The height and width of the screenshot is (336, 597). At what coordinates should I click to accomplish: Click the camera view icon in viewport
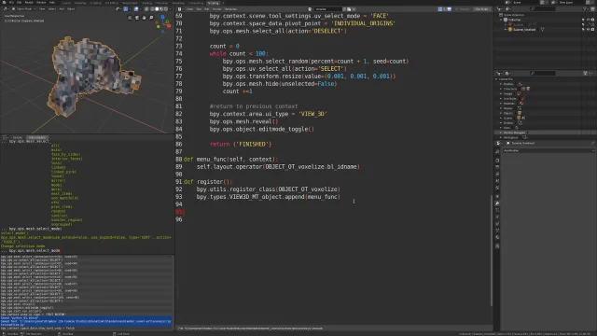click(137, 18)
